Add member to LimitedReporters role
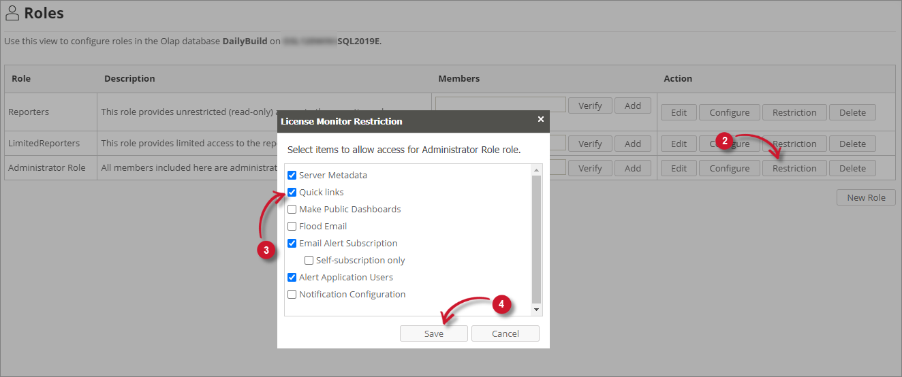The height and width of the screenshot is (377, 902). coord(633,144)
